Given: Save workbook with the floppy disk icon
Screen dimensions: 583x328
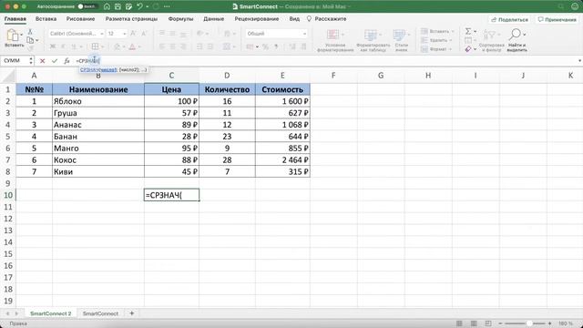Looking at the screenshot, I should [x=118, y=6].
